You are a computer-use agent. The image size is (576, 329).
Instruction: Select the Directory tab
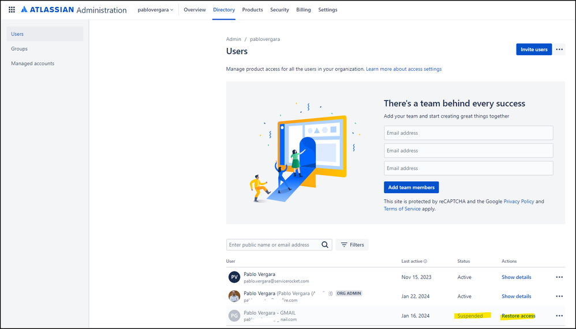click(x=224, y=10)
